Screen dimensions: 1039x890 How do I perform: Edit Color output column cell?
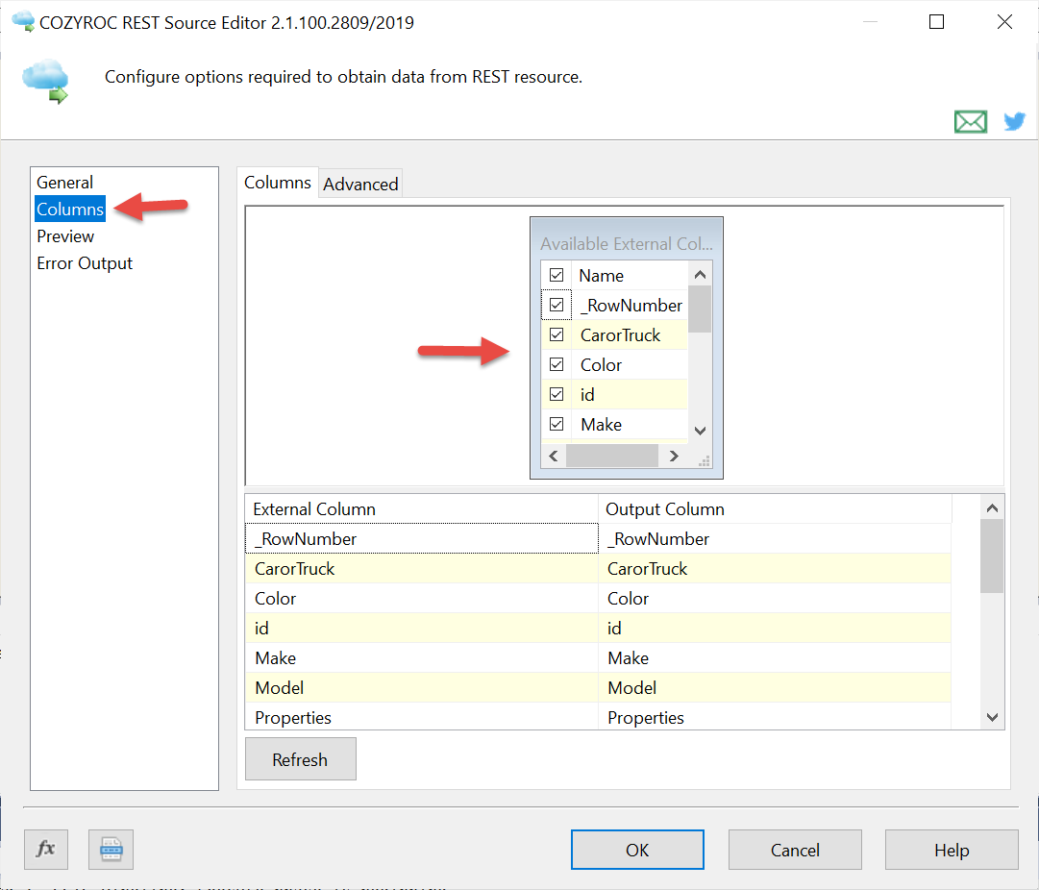click(x=776, y=599)
